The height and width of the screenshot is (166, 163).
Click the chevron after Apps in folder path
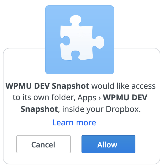(x=99, y=98)
